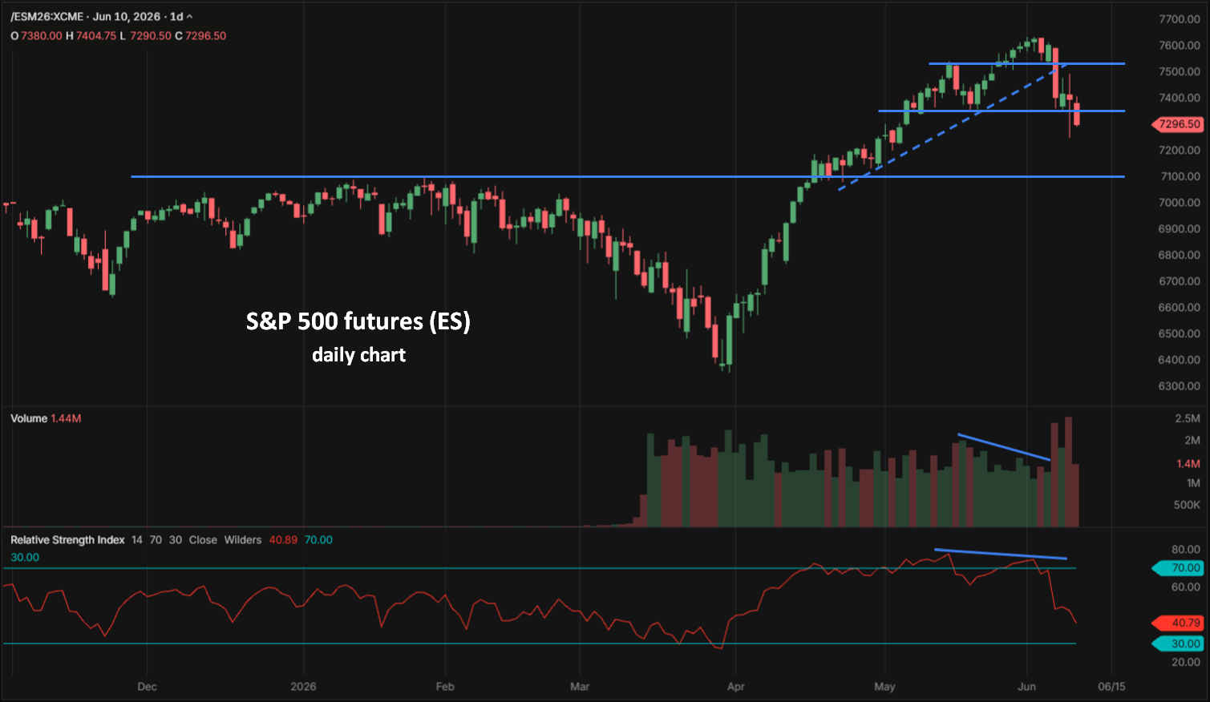
Task: Click the 1.44M volume reading
Action: (66, 418)
